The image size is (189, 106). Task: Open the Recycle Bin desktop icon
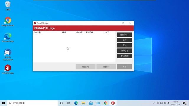click(x=8, y=5)
